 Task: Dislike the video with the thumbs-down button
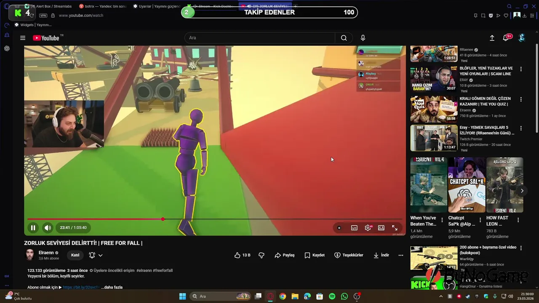coord(261,255)
